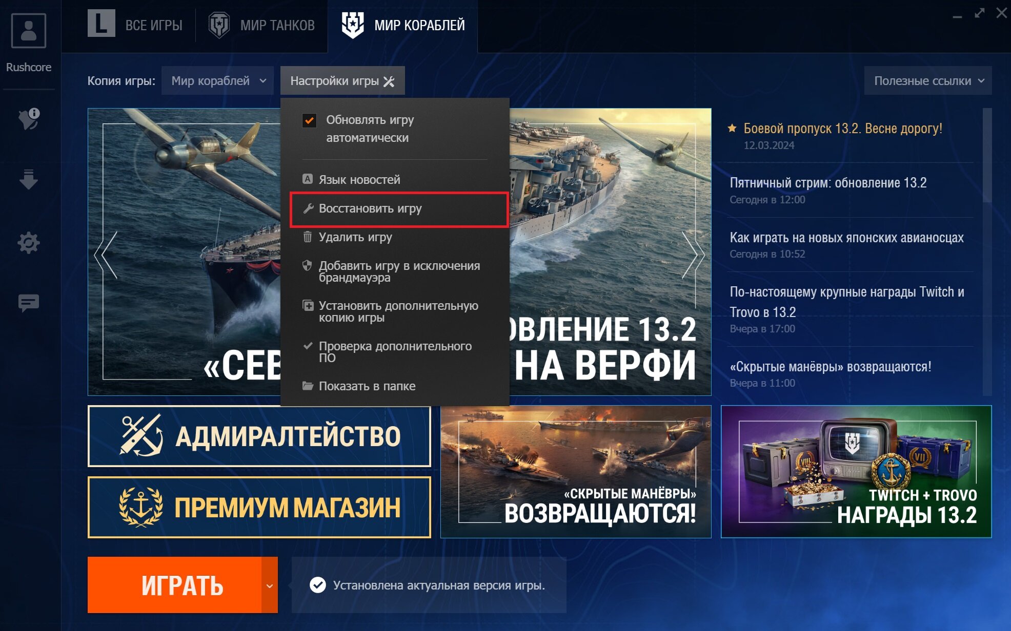Open notifications shield icon in sidebar

[29, 119]
